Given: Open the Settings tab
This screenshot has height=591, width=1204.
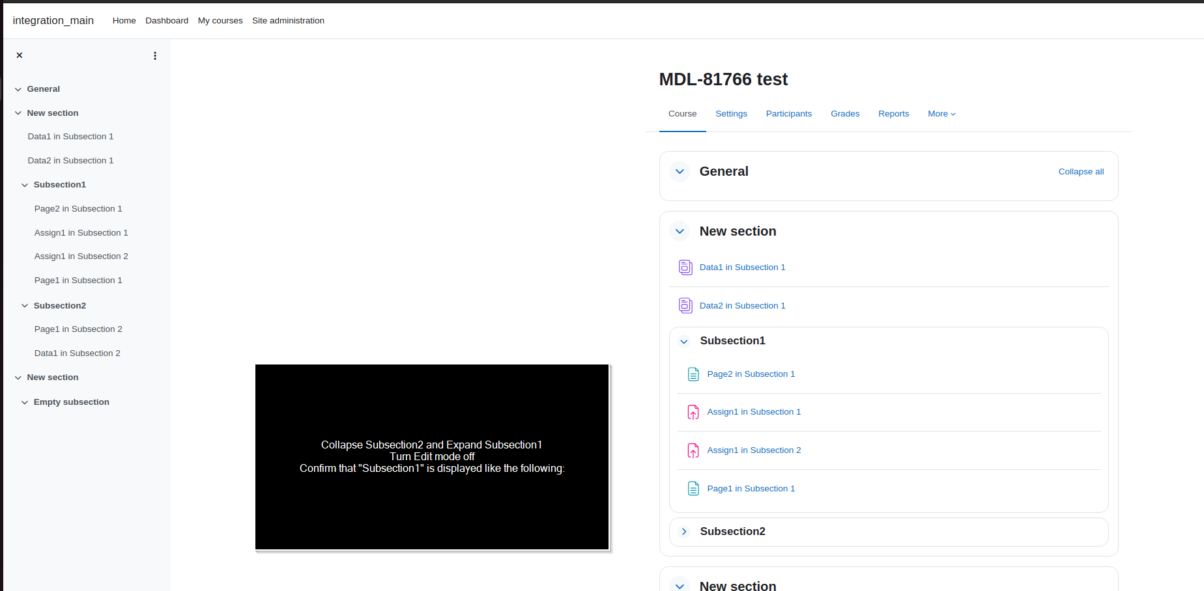Looking at the screenshot, I should 731,114.
